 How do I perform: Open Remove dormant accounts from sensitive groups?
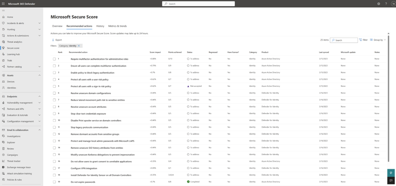tap(95, 134)
